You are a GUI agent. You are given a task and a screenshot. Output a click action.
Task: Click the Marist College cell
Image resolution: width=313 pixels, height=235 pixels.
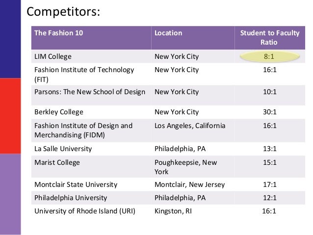[91, 167]
